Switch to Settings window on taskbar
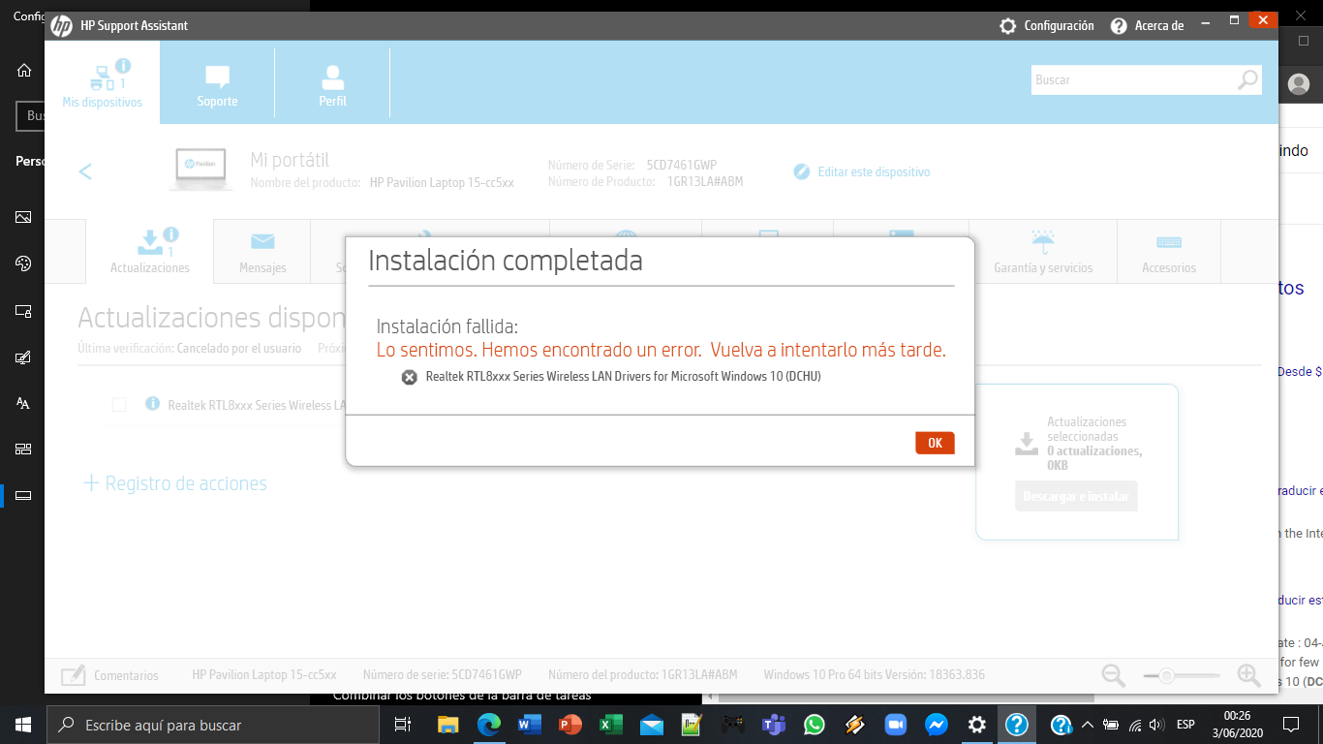The height and width of the screenshot is (744, 1323). [976, 724]
